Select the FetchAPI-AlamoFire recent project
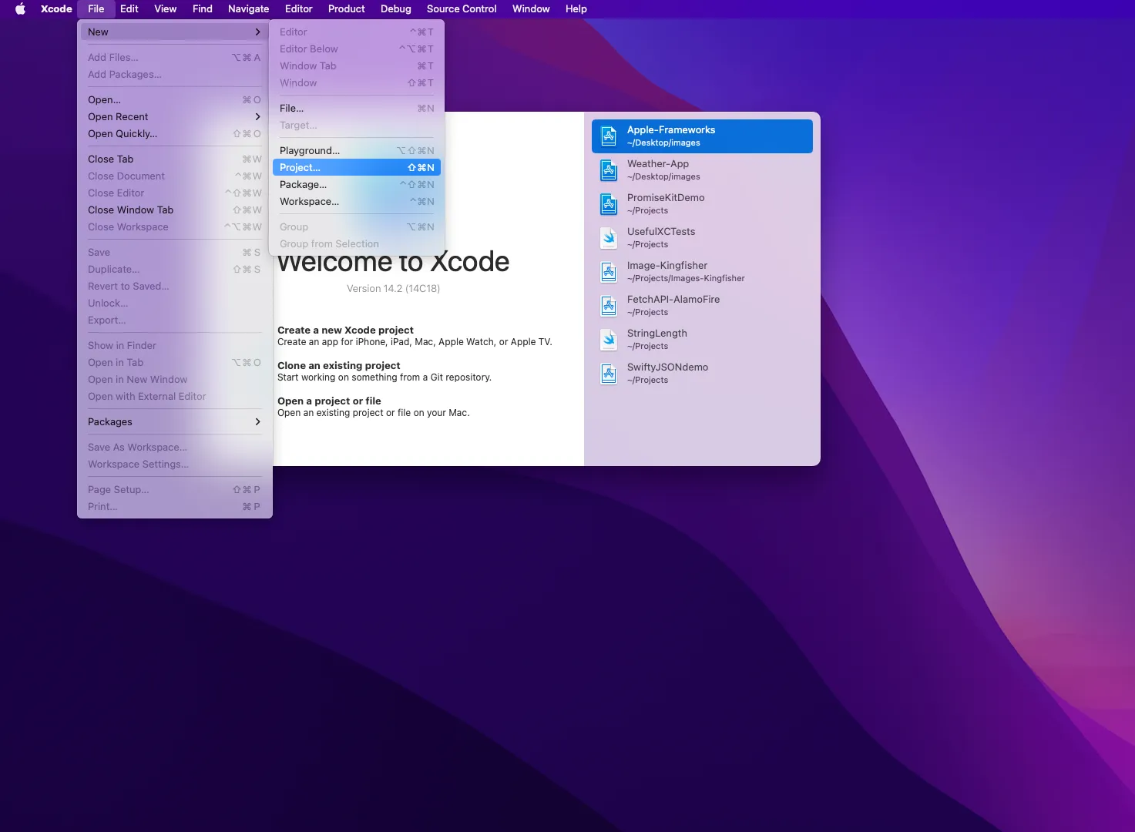Image resolution: width=1135 pixels, height=832 pixels. (x=702, y=306)
